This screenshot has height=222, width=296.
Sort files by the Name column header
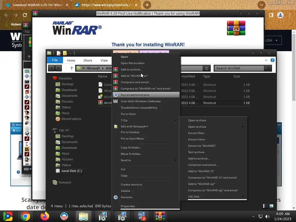click(103, 76)
